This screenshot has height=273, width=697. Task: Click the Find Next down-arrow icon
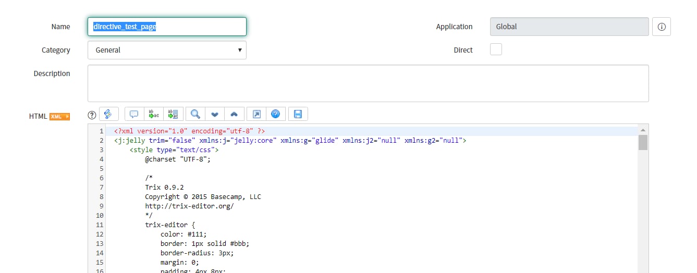point(215,114)
